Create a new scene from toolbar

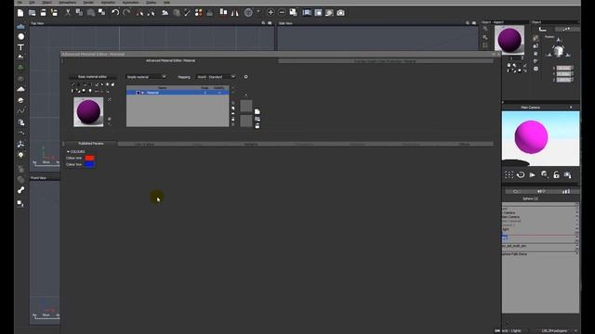(x=20, y=13)
